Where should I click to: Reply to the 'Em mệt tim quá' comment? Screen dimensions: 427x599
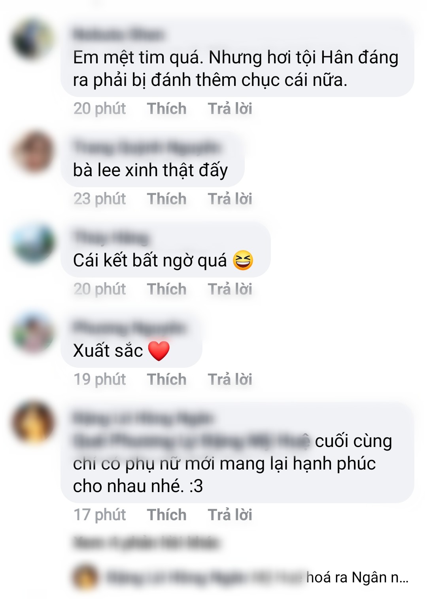pyautogui.click(x=230, y=108)
